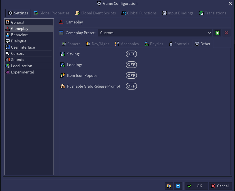Image resolution: width=235 pixels, height=191 pixels.
Task: Open the Gameplay Preset dropdown
Action: (155, 33)
